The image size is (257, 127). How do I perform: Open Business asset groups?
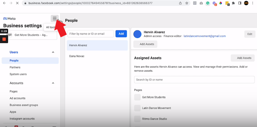pyautogui.click(x=24, y=105)
